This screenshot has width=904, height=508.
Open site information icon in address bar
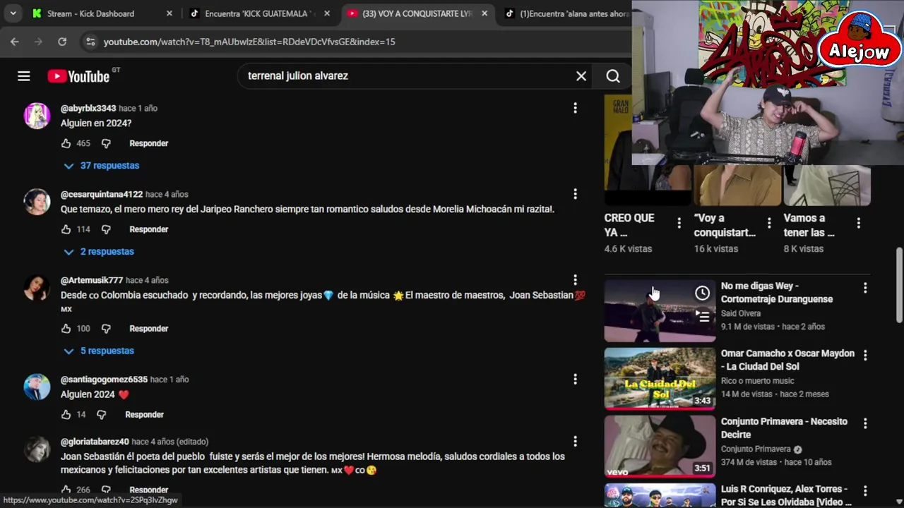click(x=90, y=42)
